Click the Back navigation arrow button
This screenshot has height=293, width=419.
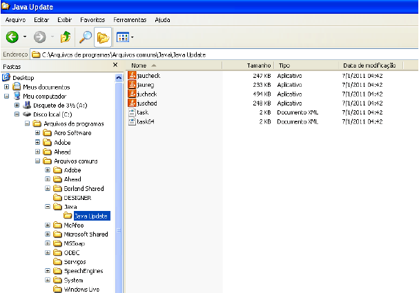(x=12, y=37)
